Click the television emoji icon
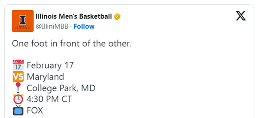Screen dimensions: 262x118 (x=18, y=110)
